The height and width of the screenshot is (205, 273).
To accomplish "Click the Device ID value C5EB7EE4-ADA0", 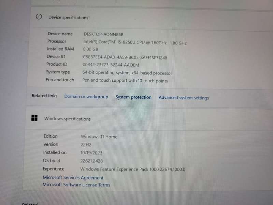I will (125, 57).
